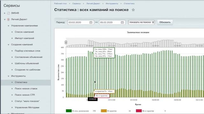Collapse the Легкий.Директ tree node arrow
Image resolution: width=204 pixels, height=114 pixels.
(5, 20)
